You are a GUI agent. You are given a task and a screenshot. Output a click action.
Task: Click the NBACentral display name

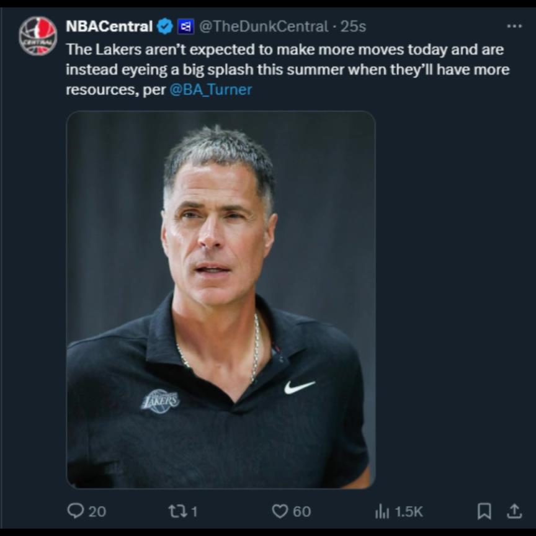pyautogui.click(x=109, y=27)
